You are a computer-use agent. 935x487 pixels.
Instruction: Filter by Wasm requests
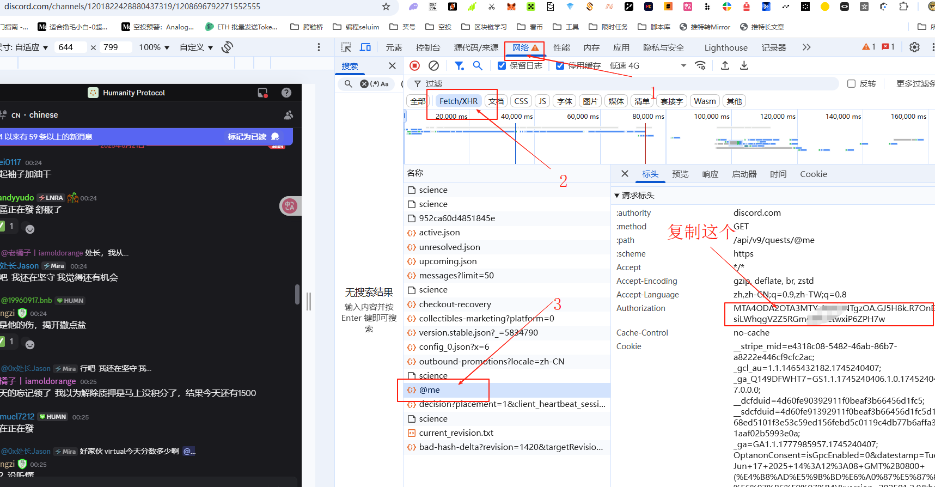705,101
